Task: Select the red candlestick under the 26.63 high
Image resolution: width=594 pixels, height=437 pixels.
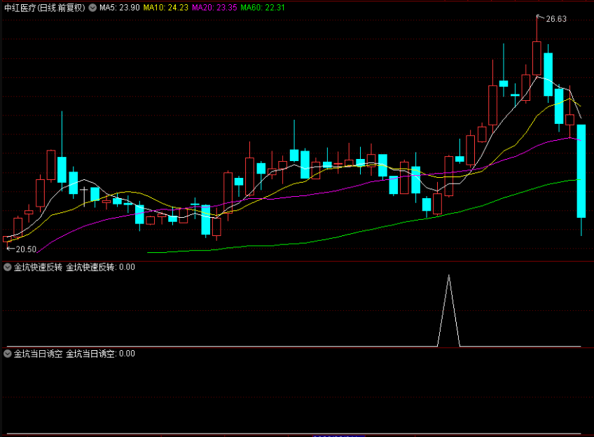Action: (537, 58)
